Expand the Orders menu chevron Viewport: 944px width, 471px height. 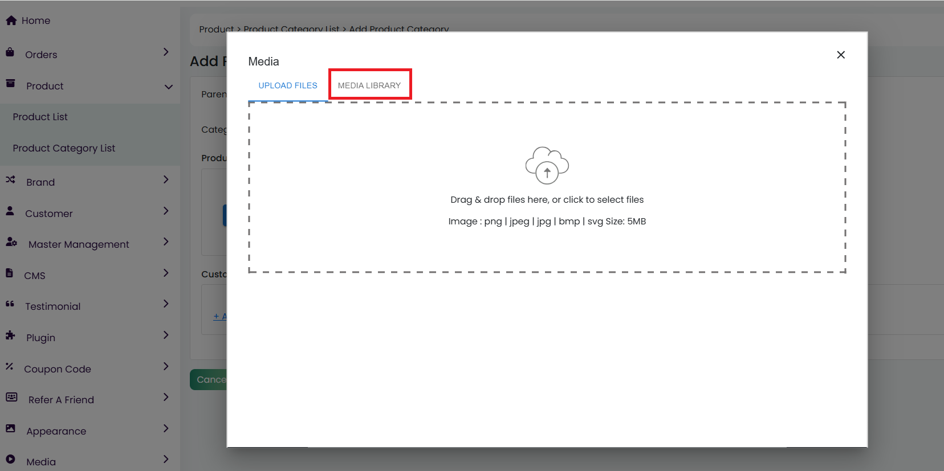(166, 52)
